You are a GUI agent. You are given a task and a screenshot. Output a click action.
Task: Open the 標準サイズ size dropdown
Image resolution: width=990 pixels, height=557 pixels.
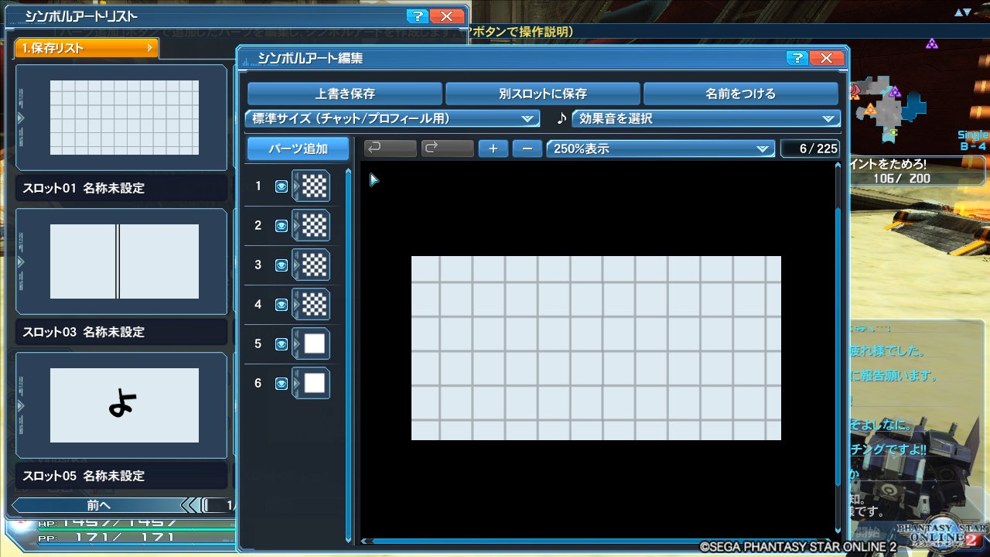pyautogui.click(x=392, y=118)
